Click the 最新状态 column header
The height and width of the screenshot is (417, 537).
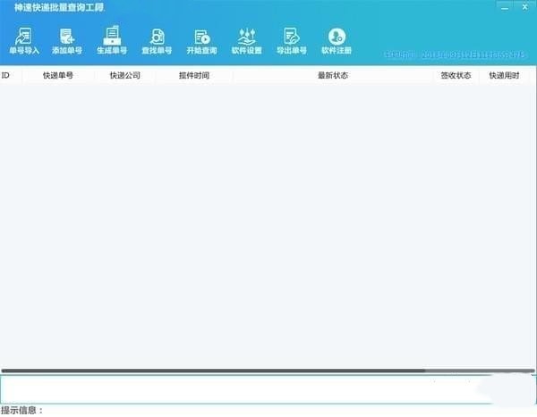(332, 76)
